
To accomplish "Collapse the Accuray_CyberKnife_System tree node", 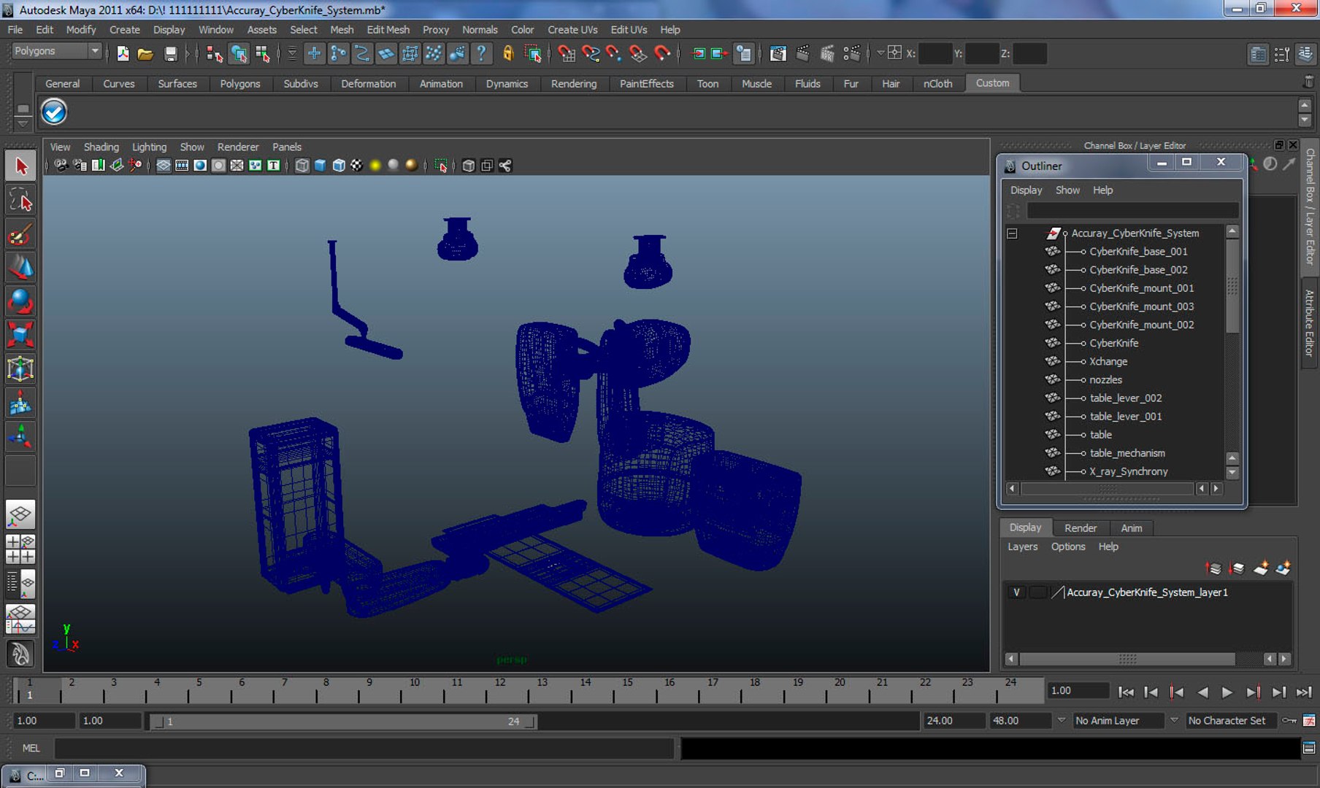I will coord(1012,233).
